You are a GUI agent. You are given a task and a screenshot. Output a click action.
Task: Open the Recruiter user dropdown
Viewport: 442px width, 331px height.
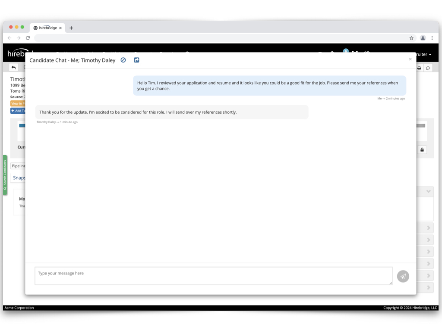(424, 55)
